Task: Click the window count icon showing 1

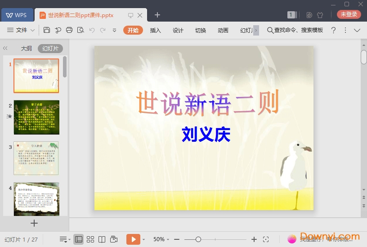Action: 292,15
